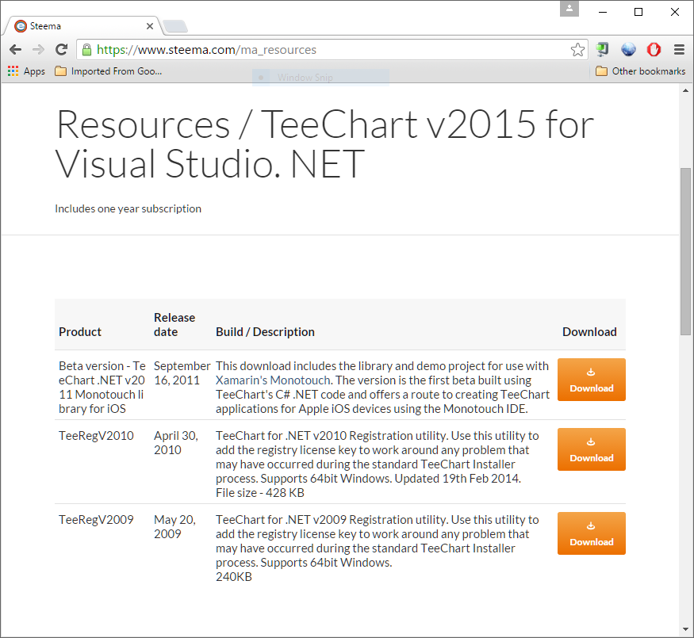Click the September 16, 2011 release date
This screenshot has width=694, height=638.
point(182,373)
